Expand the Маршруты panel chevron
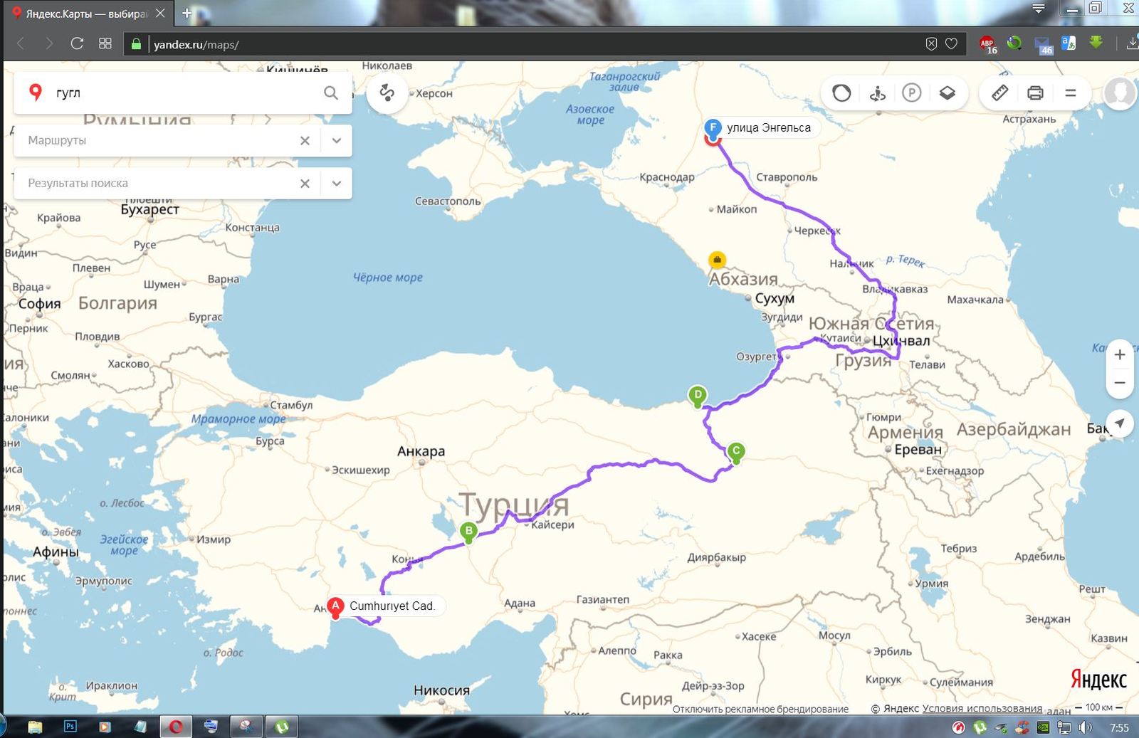 point(337,140)
